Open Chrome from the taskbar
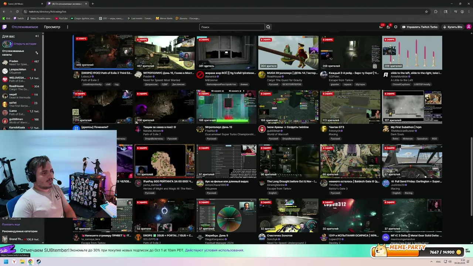Viewport: 473px width, 266px height. (30, 262)
